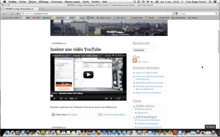Select the INGENIE blog tab
Viewport: 220px width, 137px height.
pyautogui.click(x=20, y=9)
